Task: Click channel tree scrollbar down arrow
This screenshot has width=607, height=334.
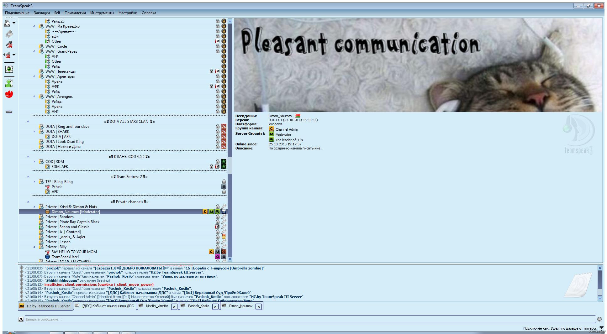Action: click(x=230, y=259)
